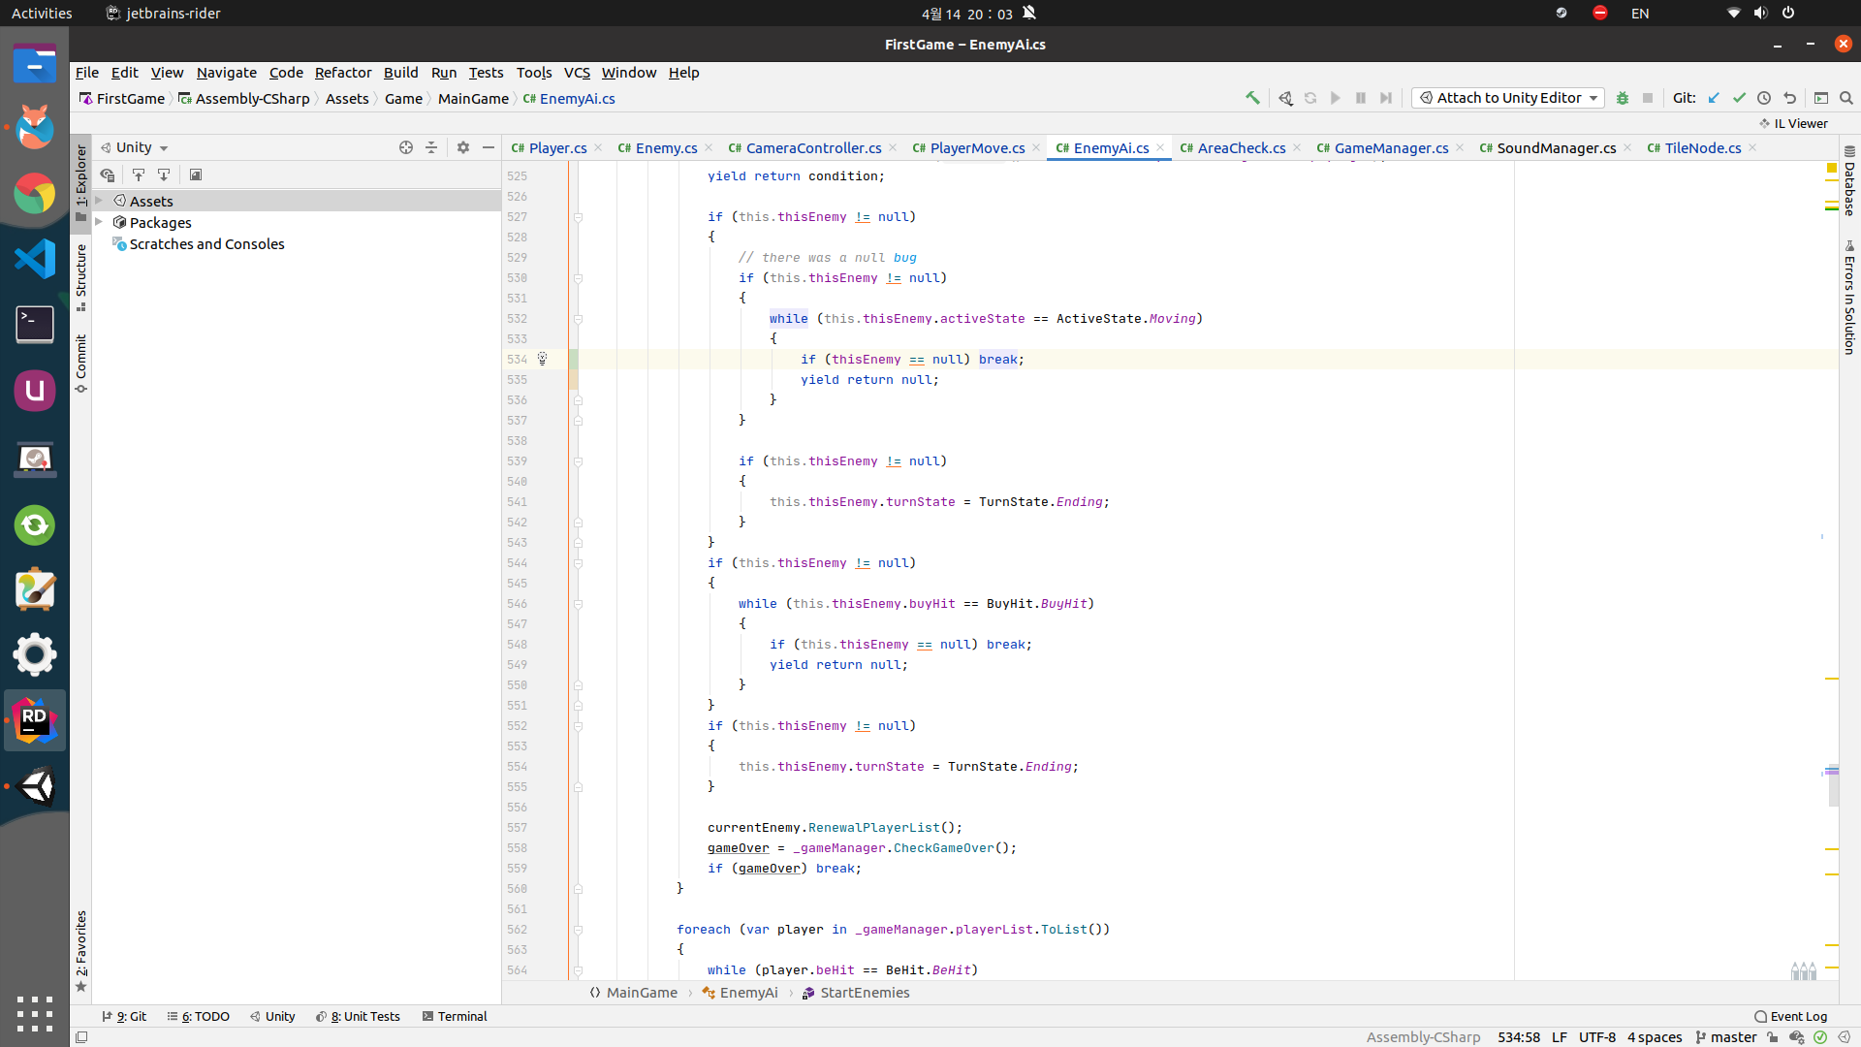Viewport: 1861px width, 1047px height.
Task: Open the Attach to Unity Editor configuration dropdown
Action: click(x=1508, y=98)
